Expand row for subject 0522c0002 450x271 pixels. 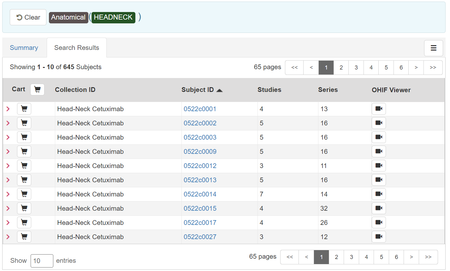(x=8, y=123)
